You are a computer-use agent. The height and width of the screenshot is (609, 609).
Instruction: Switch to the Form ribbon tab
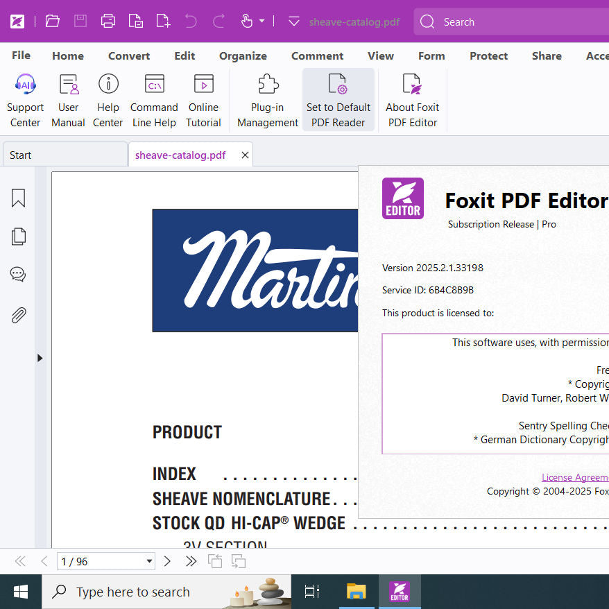pos(431,56)
